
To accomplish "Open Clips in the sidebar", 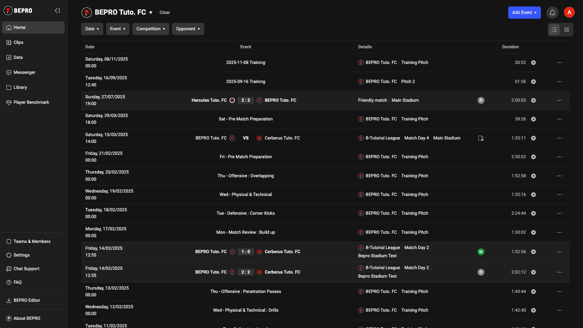I will (33, 43).
